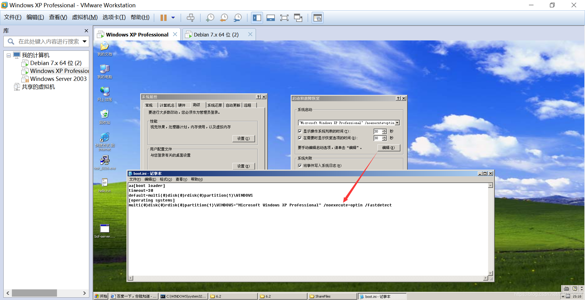Close the library panel

[x=86, y=31]
